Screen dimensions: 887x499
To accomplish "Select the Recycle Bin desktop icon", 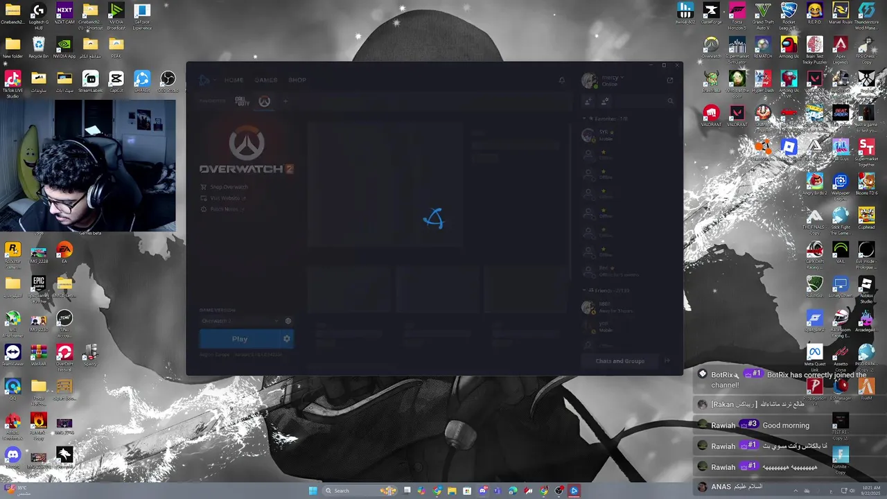I will click(39, 49).
